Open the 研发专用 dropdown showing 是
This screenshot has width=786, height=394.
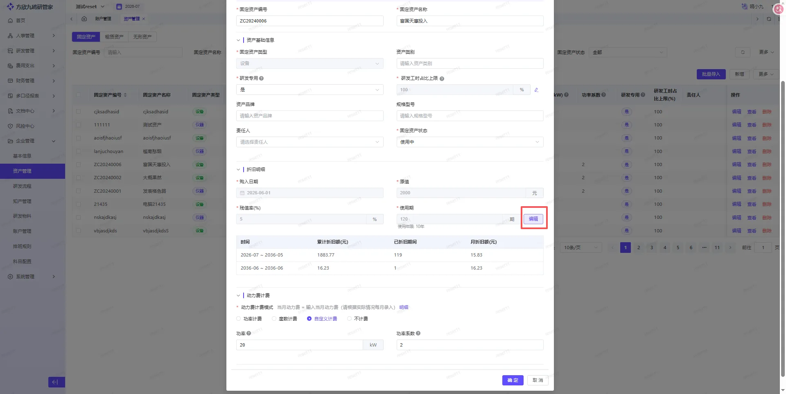click(x=309, y=90)
